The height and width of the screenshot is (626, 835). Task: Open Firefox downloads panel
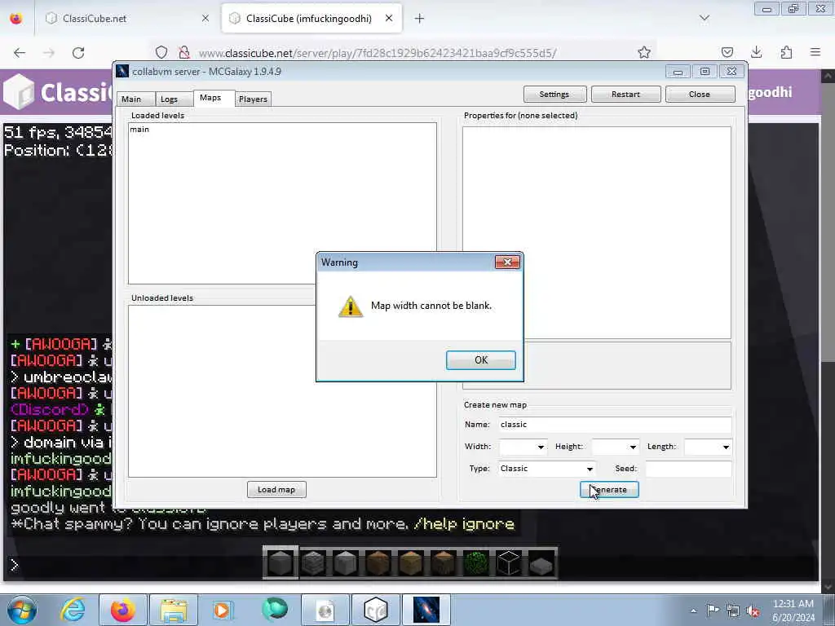click(757, 53)
